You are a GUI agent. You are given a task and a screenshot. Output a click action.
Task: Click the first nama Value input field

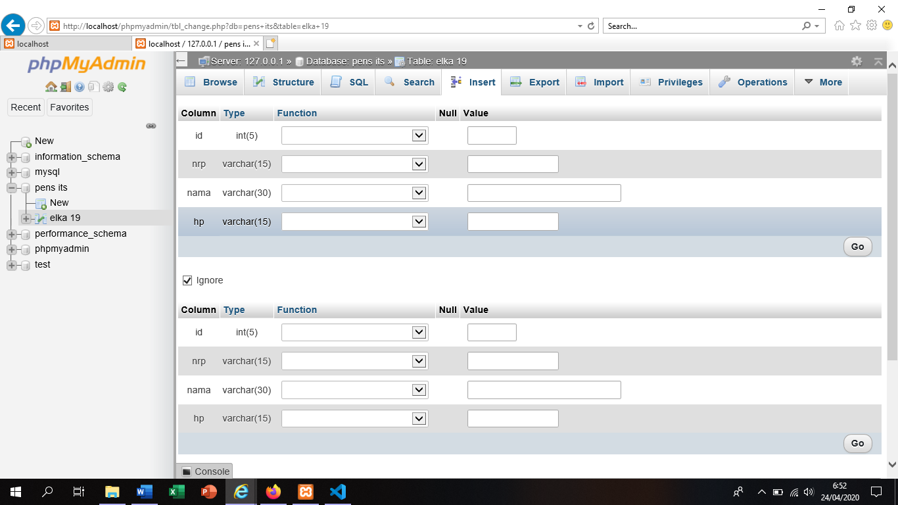[x=544, y=193]
